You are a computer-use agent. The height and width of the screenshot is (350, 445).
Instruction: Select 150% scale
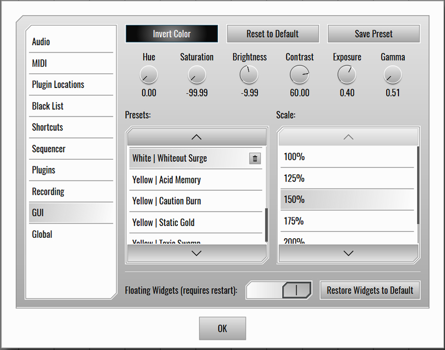[x=347, y=200]
